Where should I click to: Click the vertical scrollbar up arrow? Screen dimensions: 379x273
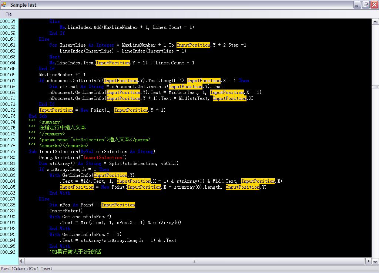pyautogui.click(x=375, y=22)
